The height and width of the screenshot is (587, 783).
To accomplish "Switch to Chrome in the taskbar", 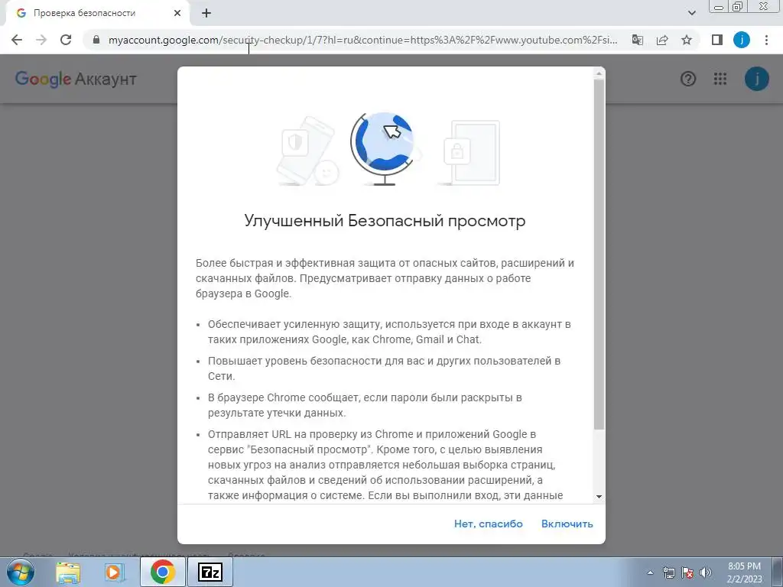I will pyautogui.click(x=162, y=572).
